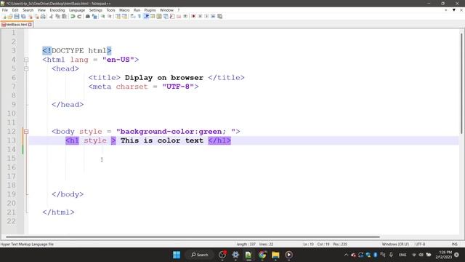Toggle Word Wrap in the toolbar
465x262 pixels.
pos(132,16)
